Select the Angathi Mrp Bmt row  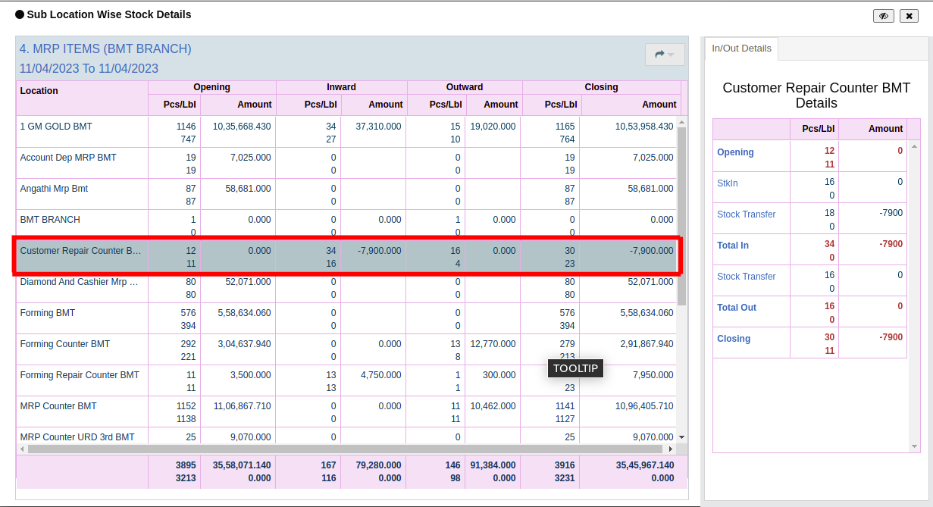coord(346,194)
